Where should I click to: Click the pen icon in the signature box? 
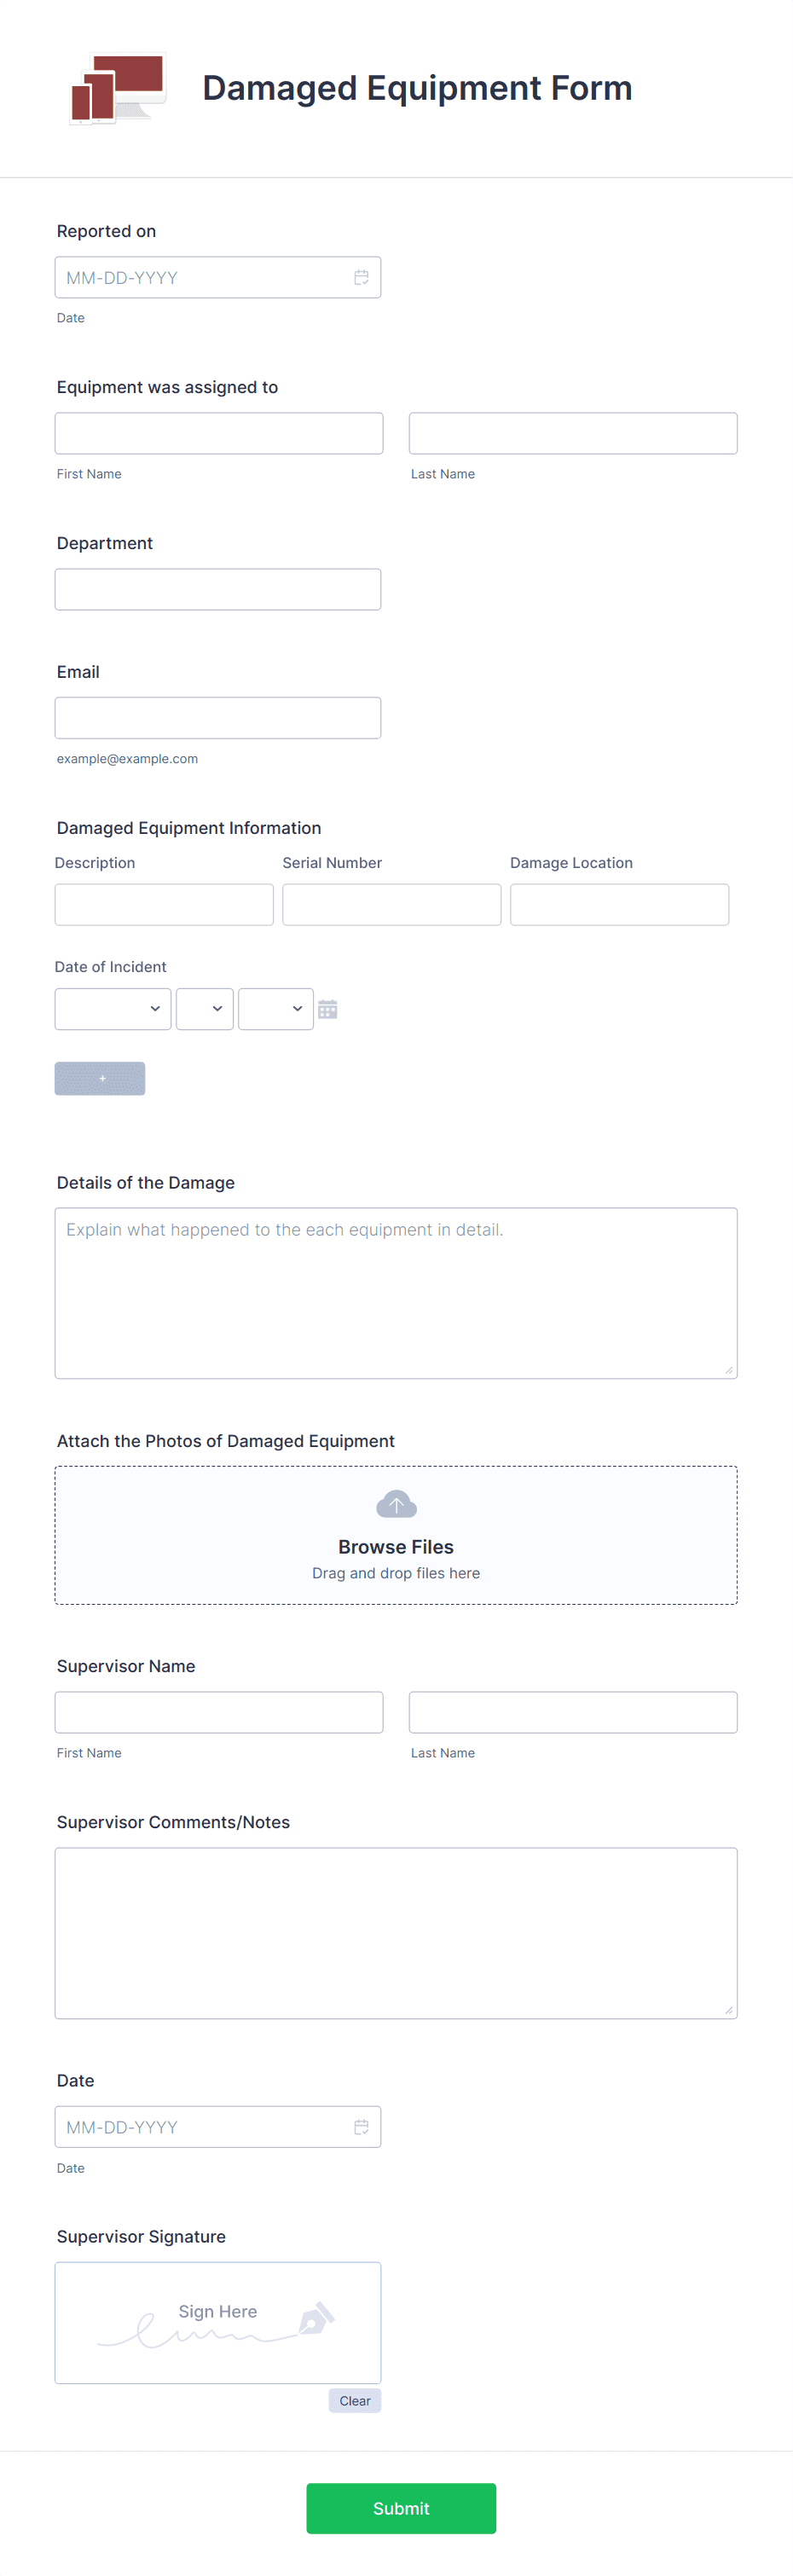tap(317, 2317)
